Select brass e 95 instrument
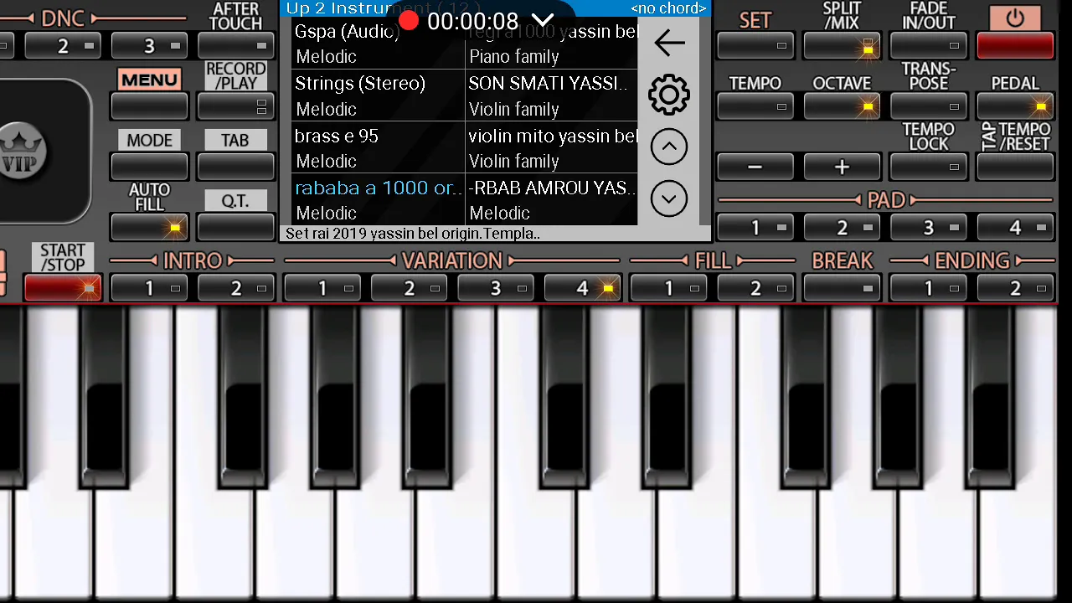This screenshot has height=603, width=1072. pos(379,147)
